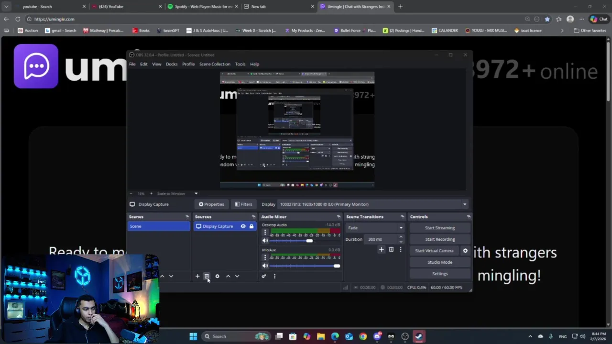Click the Start Streaming button

[440, 228]
